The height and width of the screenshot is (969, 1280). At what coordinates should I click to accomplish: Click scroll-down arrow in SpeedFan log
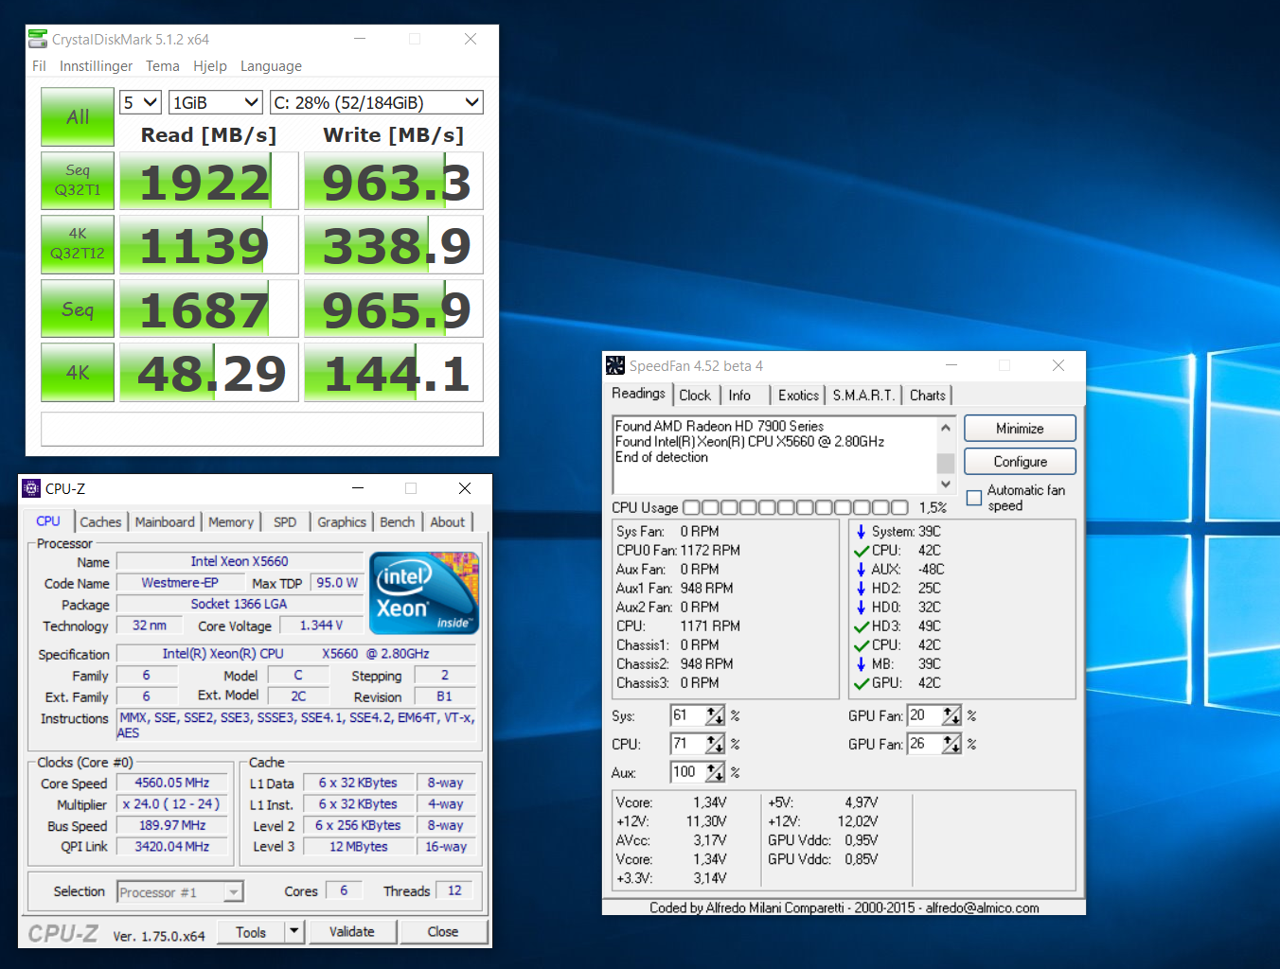pyautogui.click(x=945, y=484)
